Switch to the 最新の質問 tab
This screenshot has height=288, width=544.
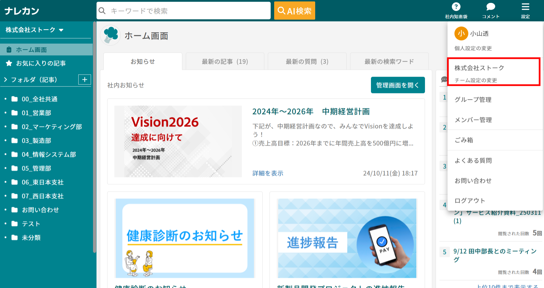(307, 61)
